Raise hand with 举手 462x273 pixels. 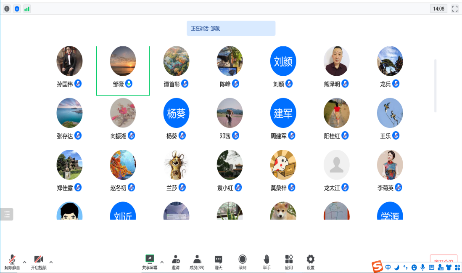(267, 262)
